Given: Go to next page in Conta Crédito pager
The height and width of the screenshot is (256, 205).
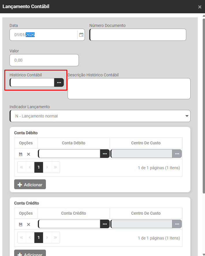Looking at the screenshot, I should coord(47,237).
